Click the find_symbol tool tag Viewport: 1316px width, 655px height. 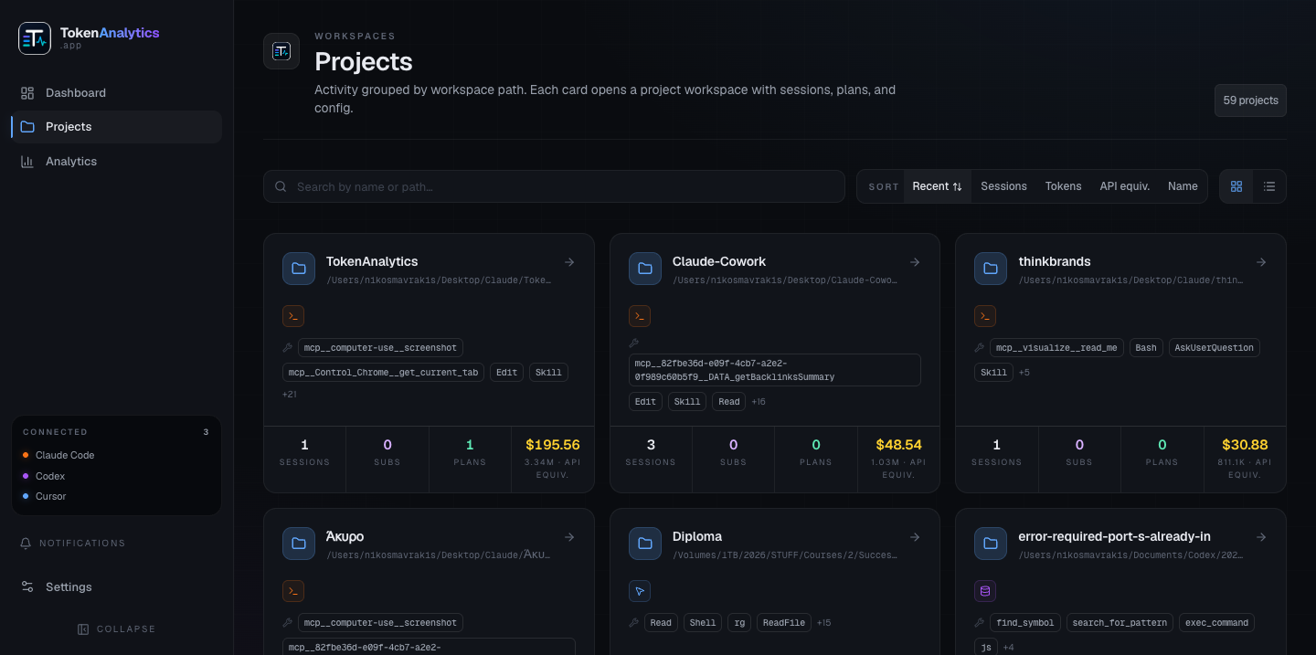1025,623
